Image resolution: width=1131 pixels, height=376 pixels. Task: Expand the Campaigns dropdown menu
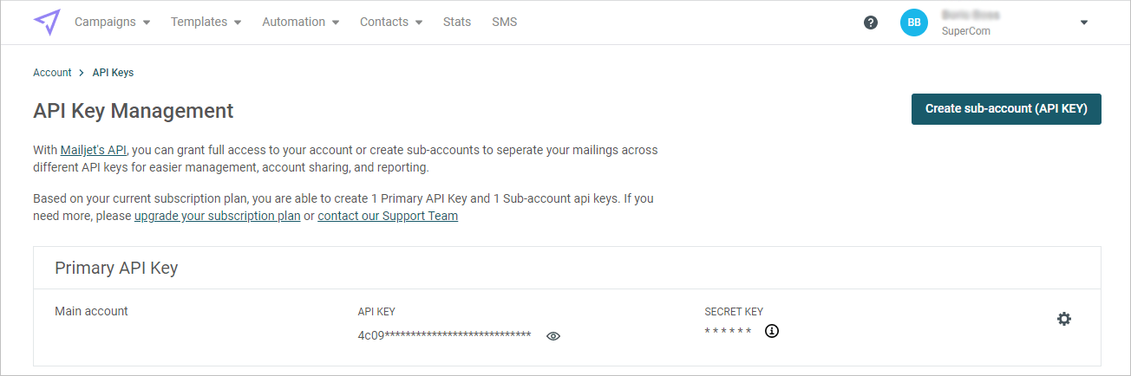(112, 23)
